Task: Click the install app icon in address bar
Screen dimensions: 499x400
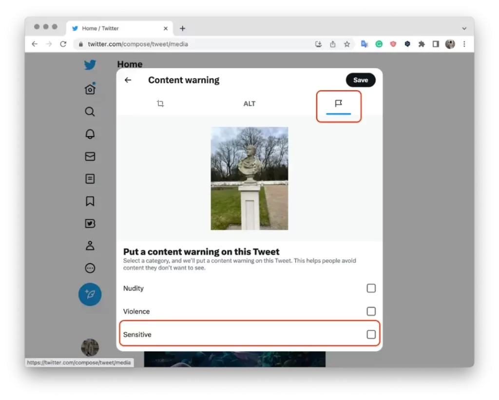Action: click(319, 44)
